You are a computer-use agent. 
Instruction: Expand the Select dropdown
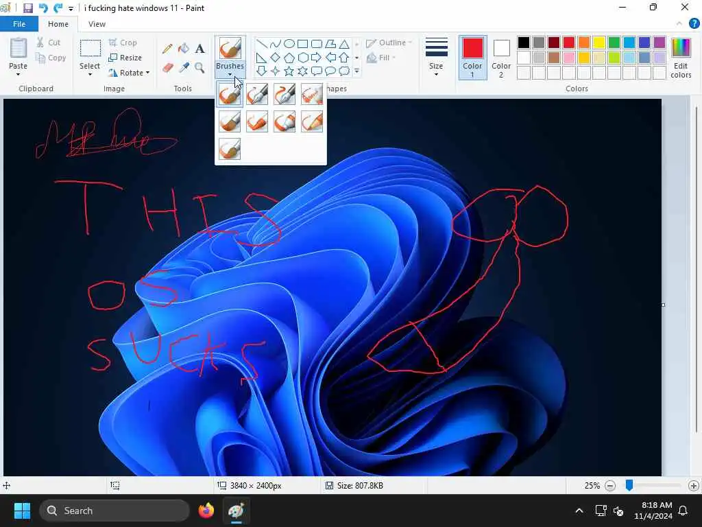click(90, 74)
